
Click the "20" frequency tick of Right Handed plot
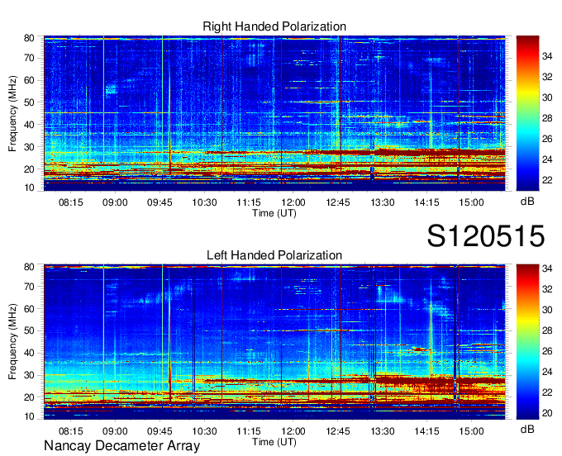29,169
